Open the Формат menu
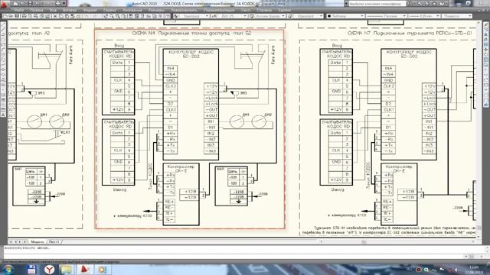 pos(90,10)
